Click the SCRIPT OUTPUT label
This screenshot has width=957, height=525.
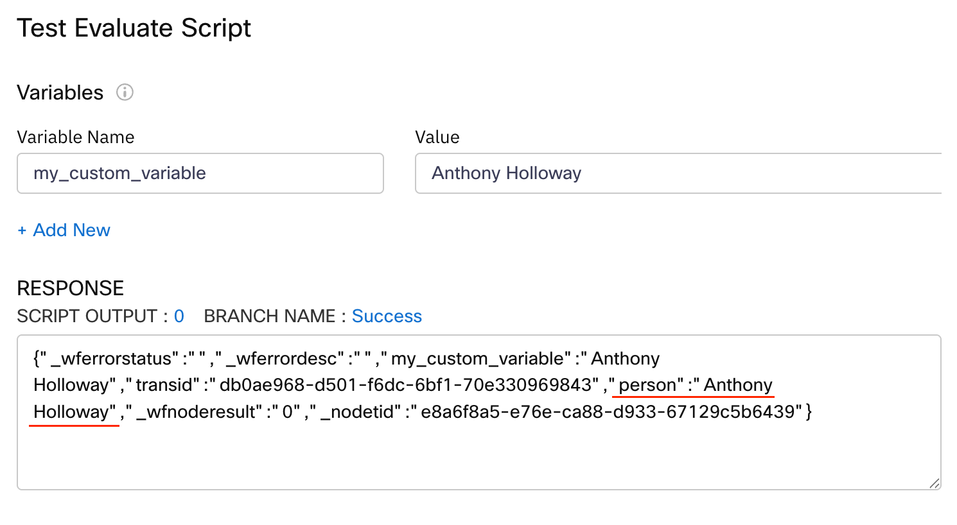click(x=87, y=316)
